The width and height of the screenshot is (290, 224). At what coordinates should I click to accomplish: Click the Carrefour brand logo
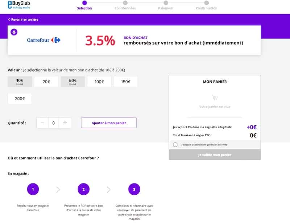[x=43, y=40]
